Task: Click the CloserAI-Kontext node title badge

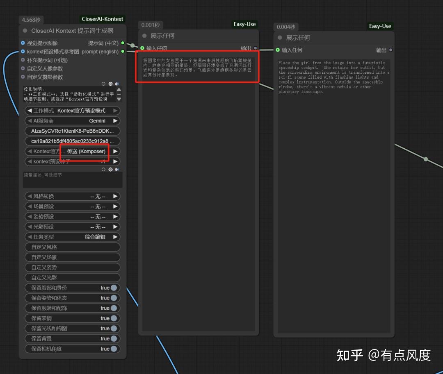Action: 102,18
